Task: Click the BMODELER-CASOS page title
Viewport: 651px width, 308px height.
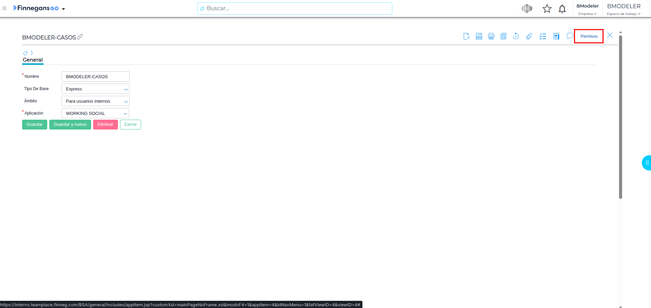Action: pyautogui.click(x=49, y=37)
